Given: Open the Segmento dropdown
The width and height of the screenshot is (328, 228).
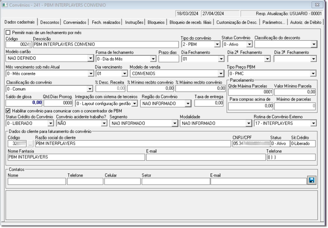Looking at the screenshot, I should click(175, 123).
